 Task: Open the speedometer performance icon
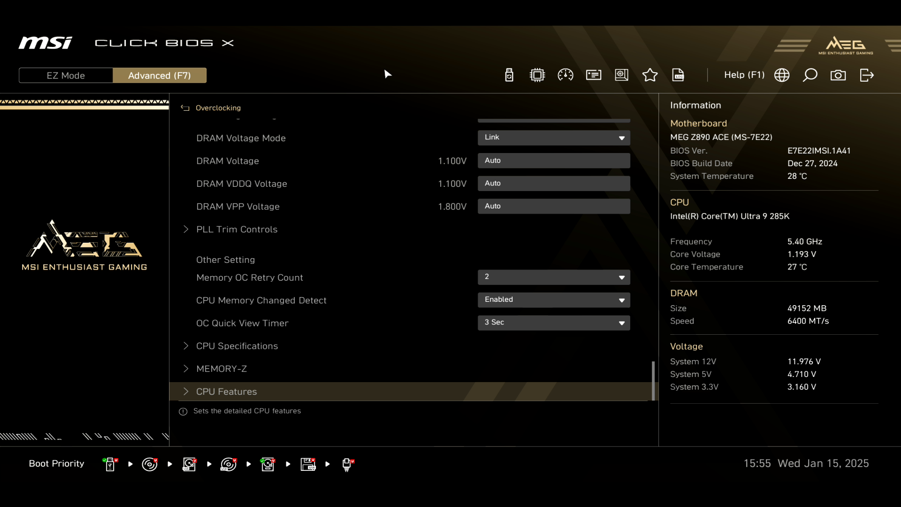[565, 75]
